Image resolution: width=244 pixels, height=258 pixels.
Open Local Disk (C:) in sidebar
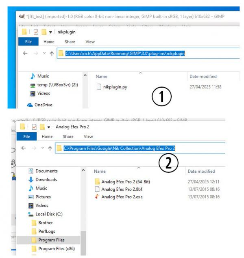pos(49,214)
